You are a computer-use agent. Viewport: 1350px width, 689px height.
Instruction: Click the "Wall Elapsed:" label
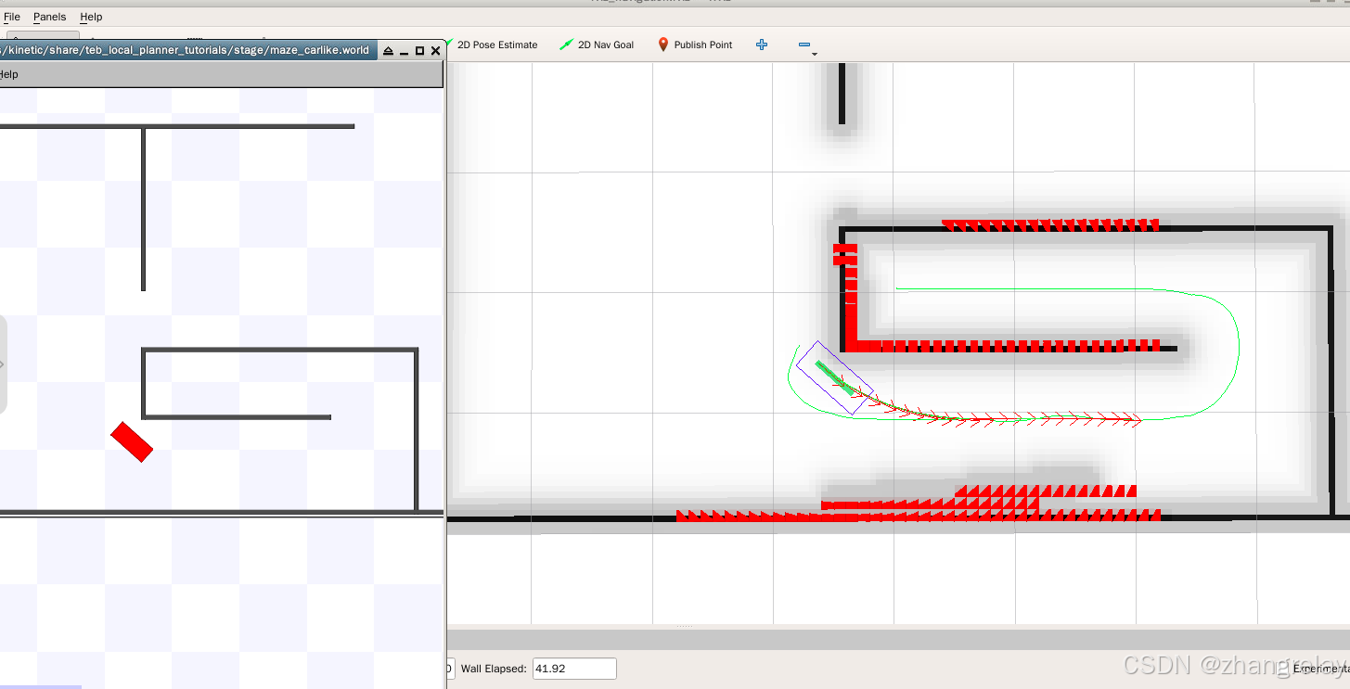tap(494, 669)
